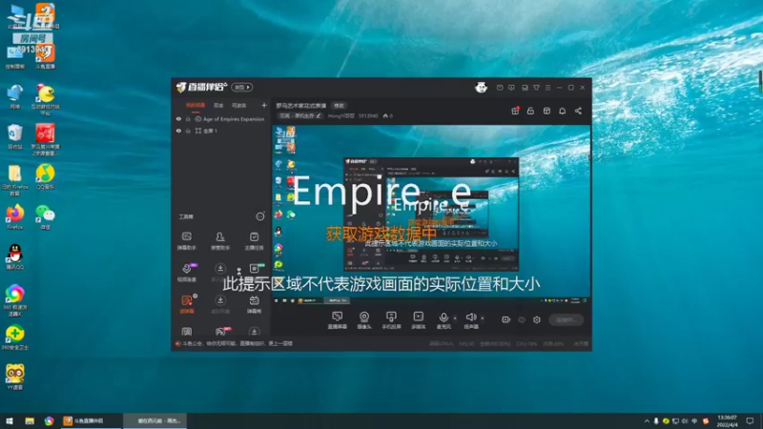Open the orange highlighted toolbox tool

(187, 304)
